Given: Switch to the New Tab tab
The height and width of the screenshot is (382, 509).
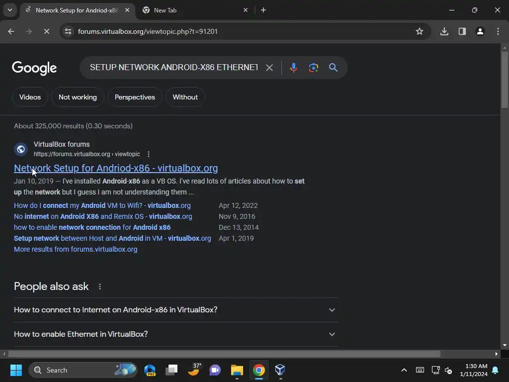Looking at the screenshot, I should click(195, 10).
